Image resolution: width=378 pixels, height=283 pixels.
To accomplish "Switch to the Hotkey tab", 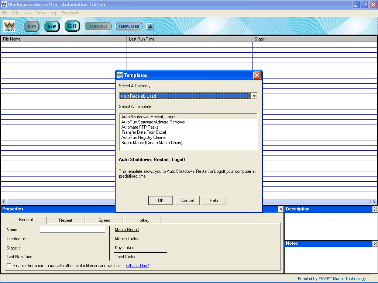I will [143, 220].
